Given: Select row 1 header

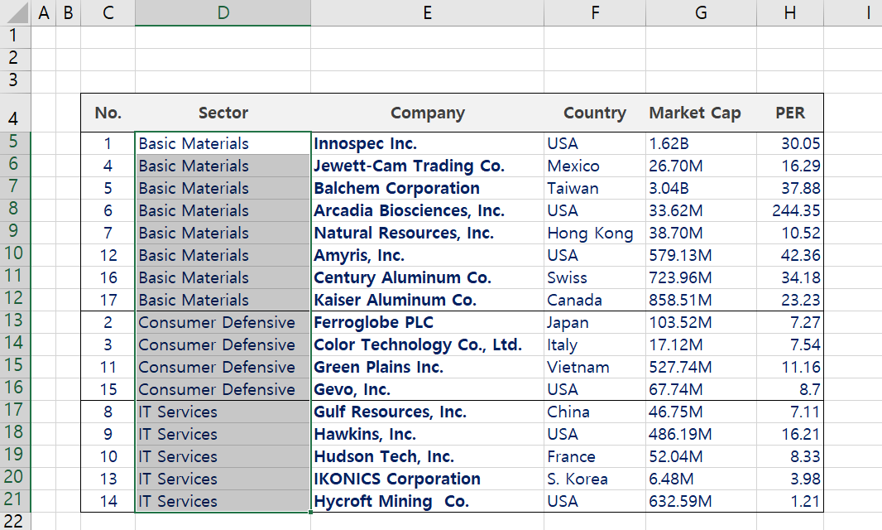Looking at the screenshot, I should (x=15, y=37).
